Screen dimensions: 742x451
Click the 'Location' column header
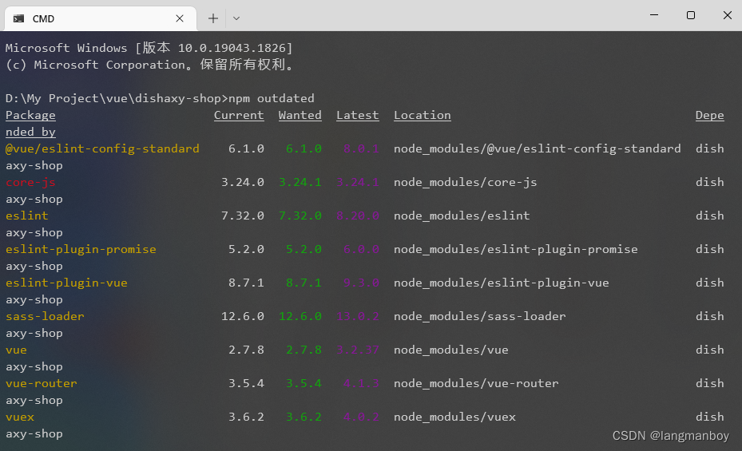pos(423,116)
